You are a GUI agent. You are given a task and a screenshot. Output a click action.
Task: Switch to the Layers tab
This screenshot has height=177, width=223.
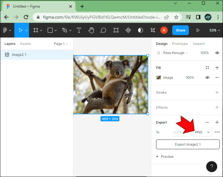[x=10, y=44]
